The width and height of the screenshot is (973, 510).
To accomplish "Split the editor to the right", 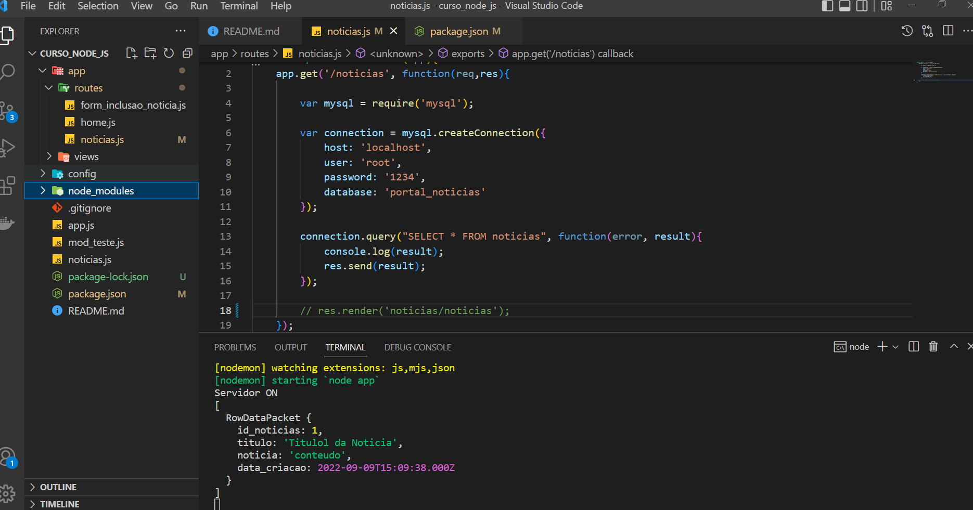I will (948, 31).
